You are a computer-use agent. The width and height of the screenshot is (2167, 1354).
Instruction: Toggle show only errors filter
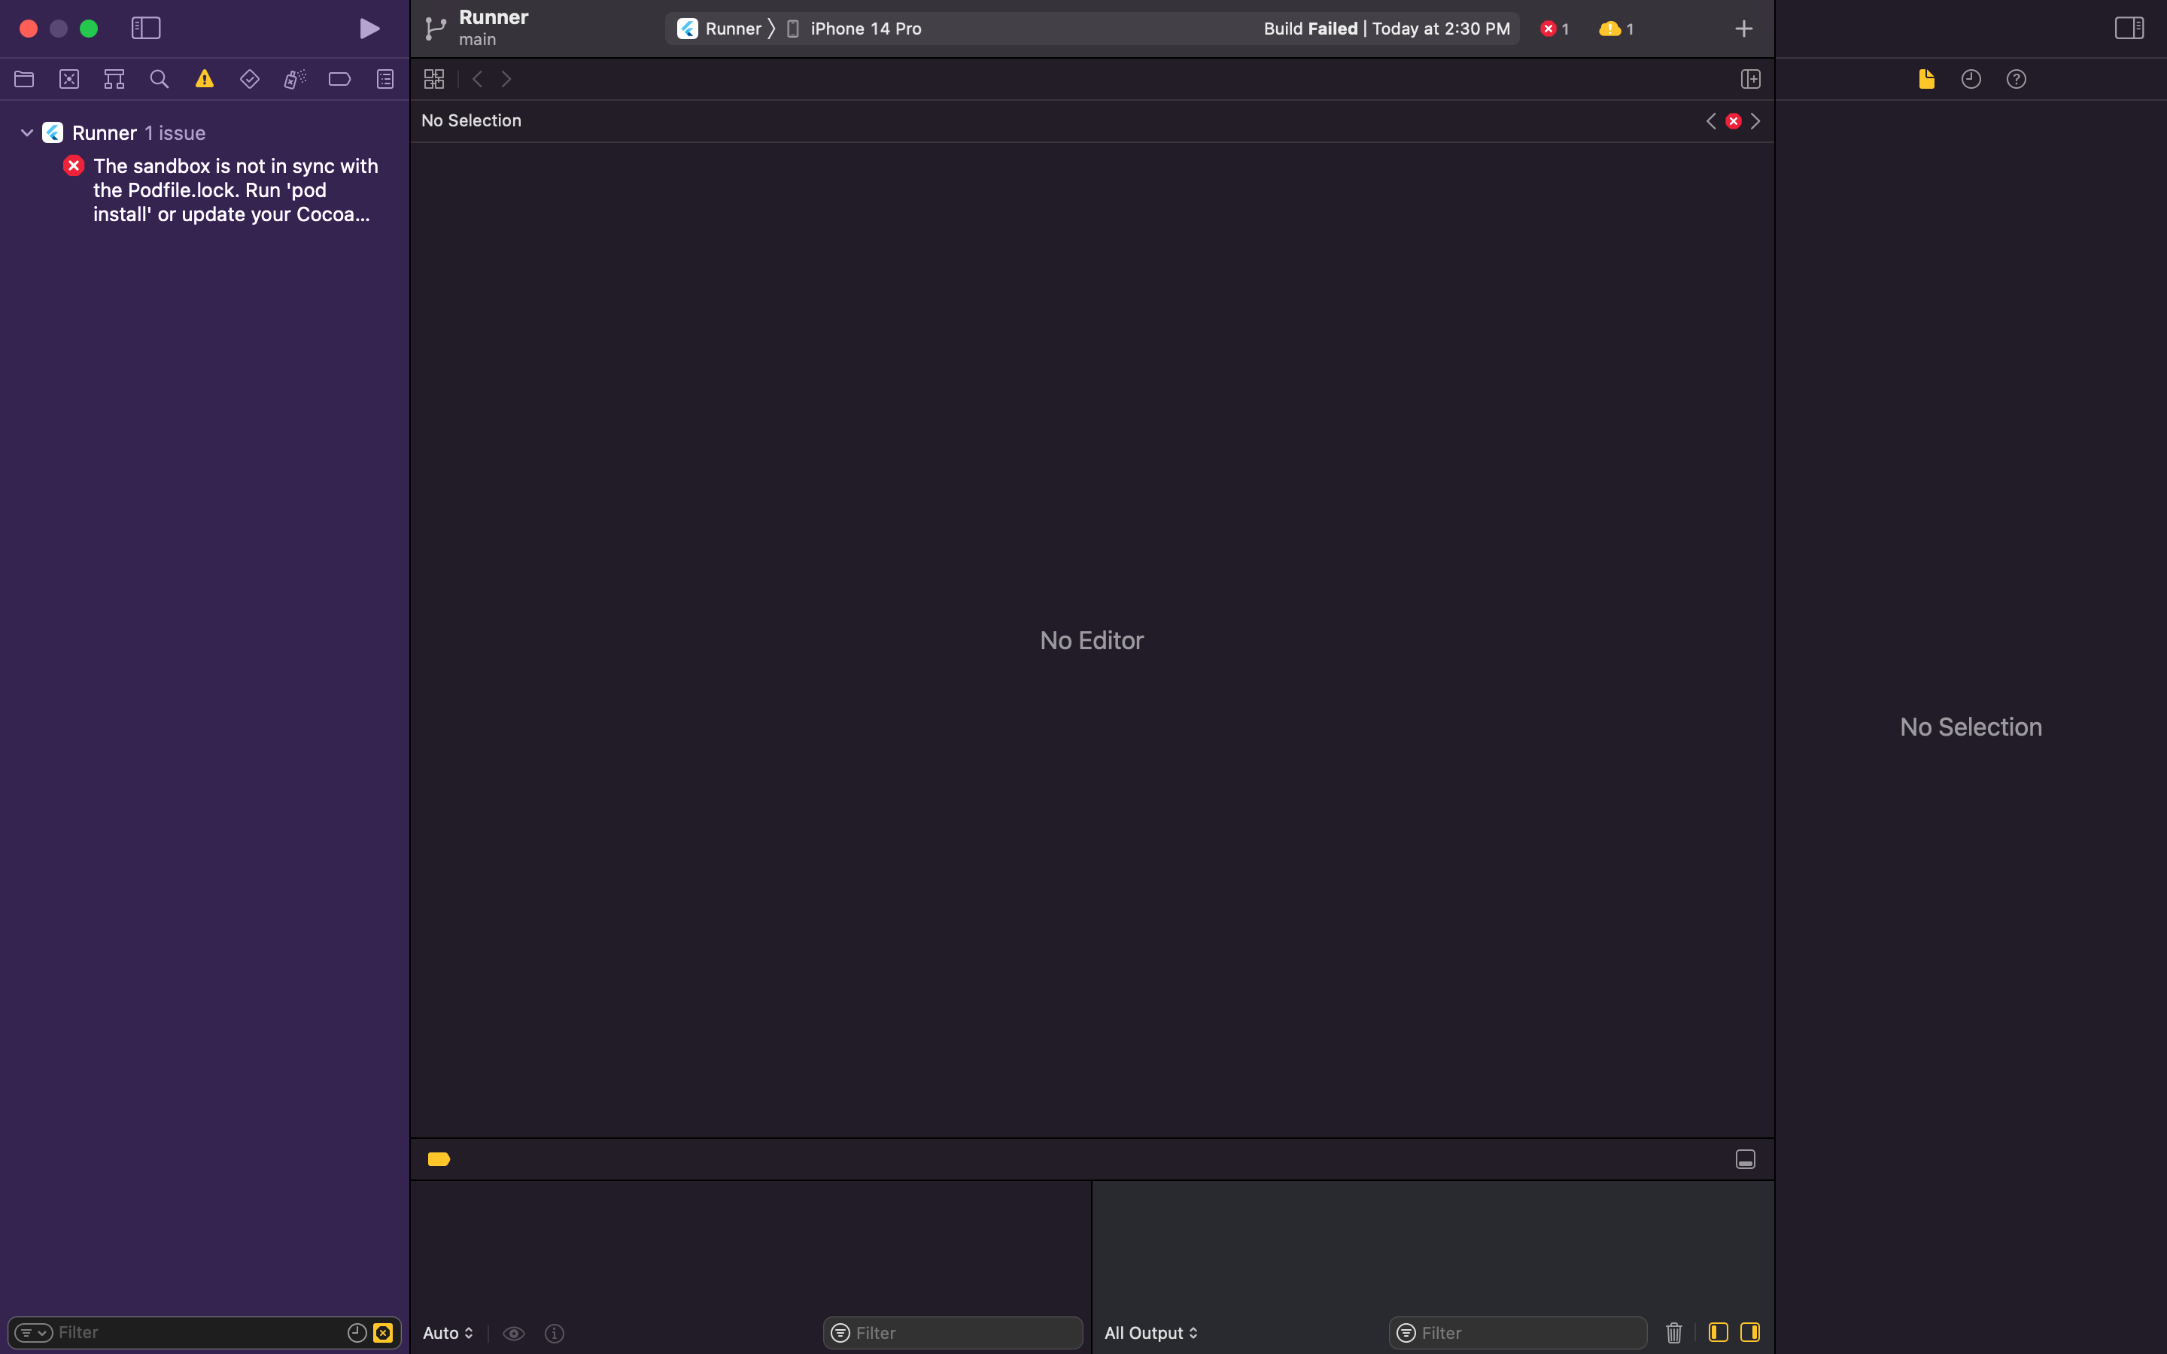(382, 1334)
